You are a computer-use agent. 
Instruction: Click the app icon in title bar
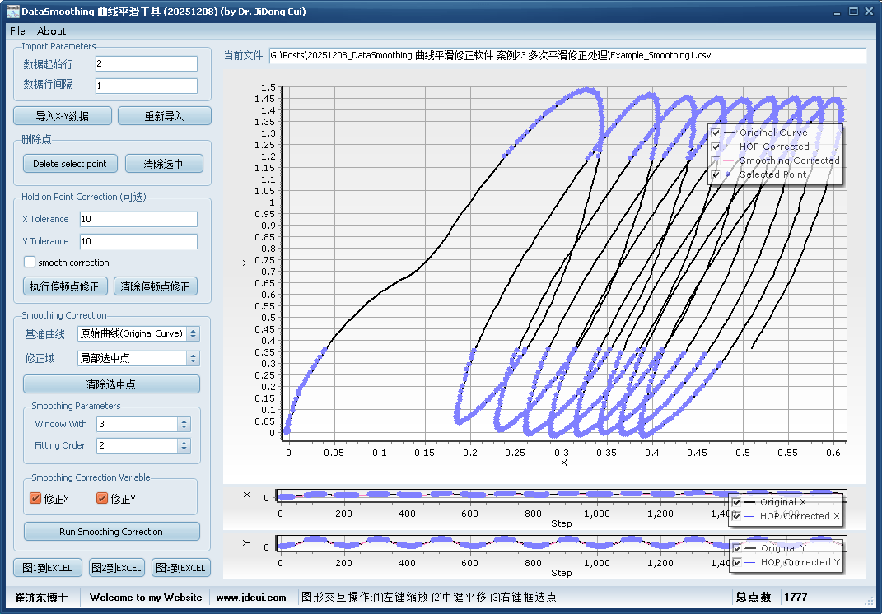(x=12, y=12)
